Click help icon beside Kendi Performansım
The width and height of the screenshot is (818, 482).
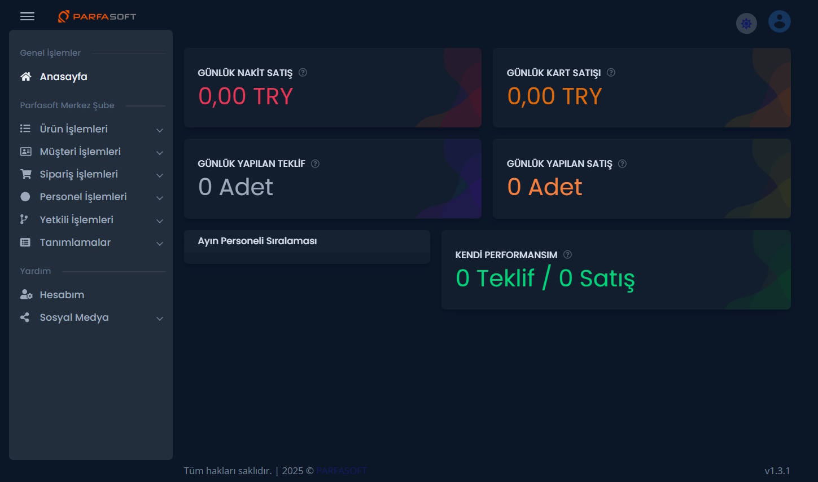tap(568, 255)
